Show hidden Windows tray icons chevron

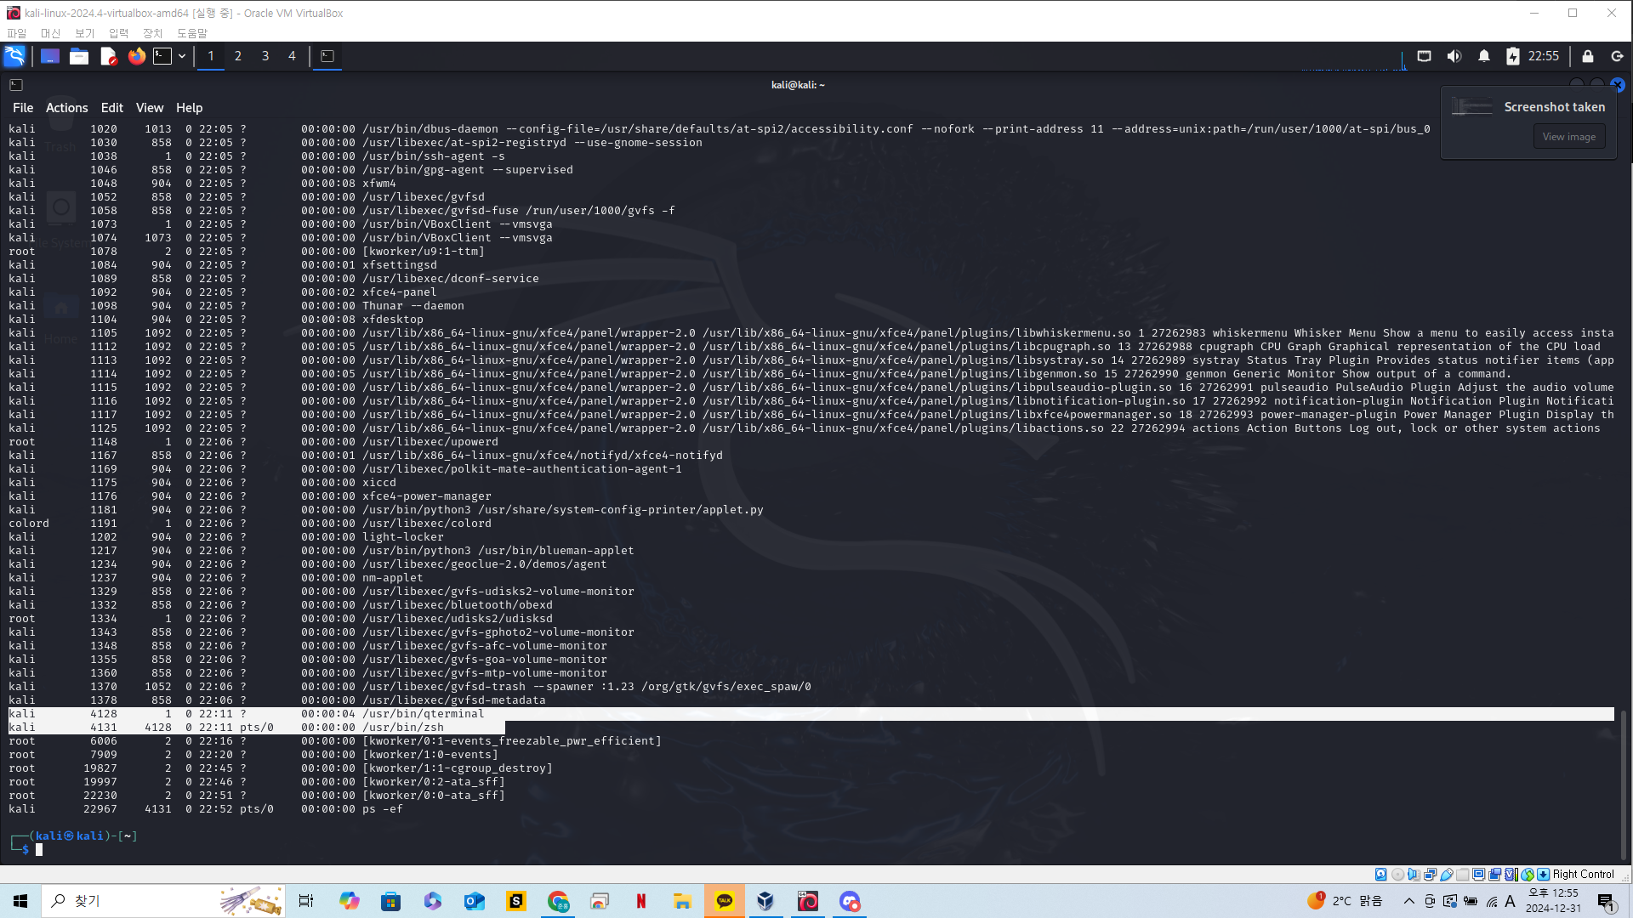[1408, 901]
